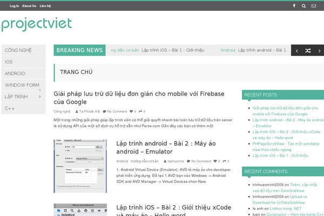Image resolution: width=324 pixels, height=216 pixels.
Task: Click the BREAKING NEWS label
Action: [x=79, y=50]
